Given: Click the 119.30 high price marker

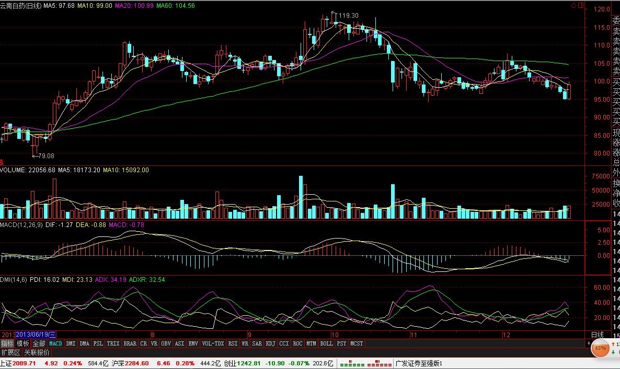Looking at the screenshot, I should [348, 16].
